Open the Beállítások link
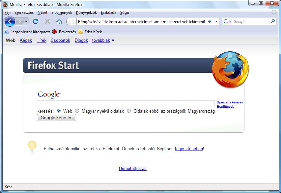The height and width of the screenshot is (193, 281). 225,107
